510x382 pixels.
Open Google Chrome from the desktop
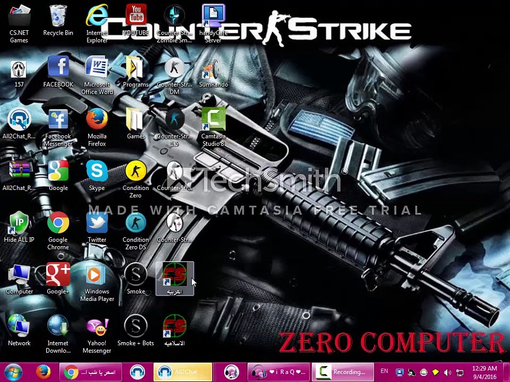click(x=58, y=231)
